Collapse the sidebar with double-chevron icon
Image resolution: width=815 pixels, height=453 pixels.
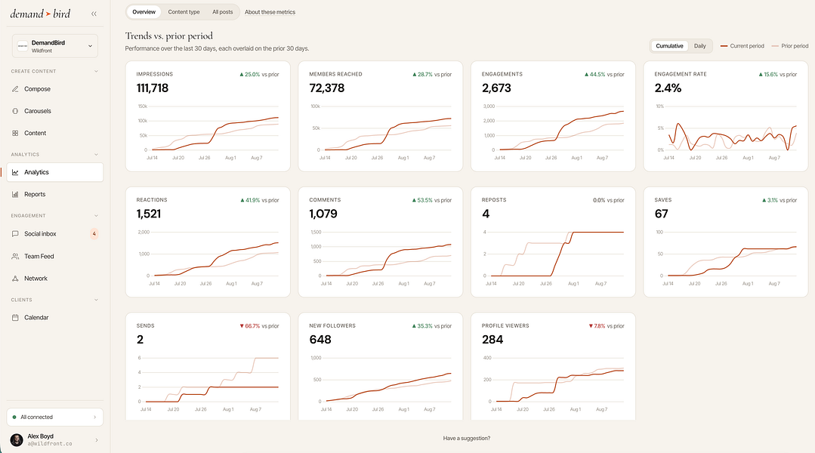point(94,14)
